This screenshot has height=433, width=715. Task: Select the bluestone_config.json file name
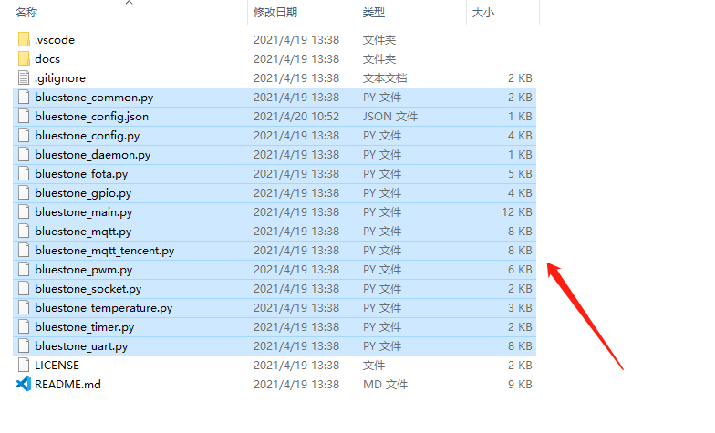[91, 117]
